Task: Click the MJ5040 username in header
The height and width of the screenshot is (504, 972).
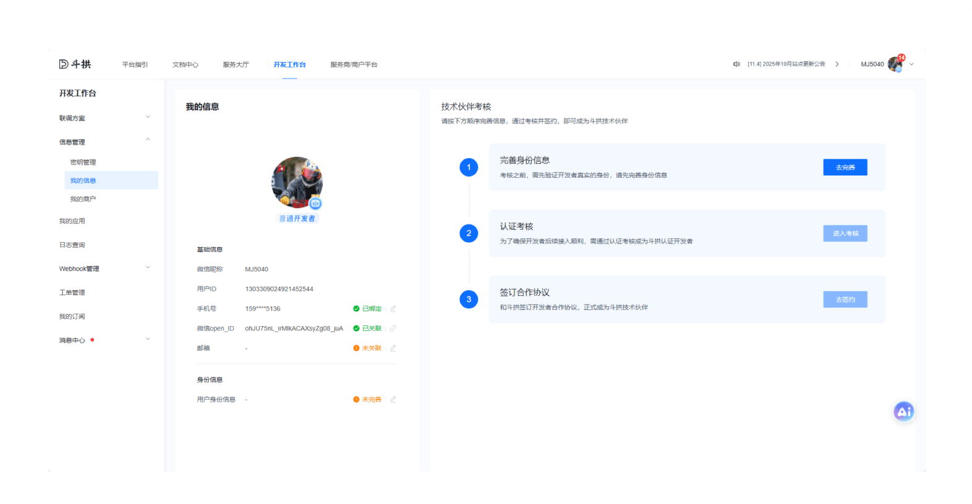Action: [872, 64]
